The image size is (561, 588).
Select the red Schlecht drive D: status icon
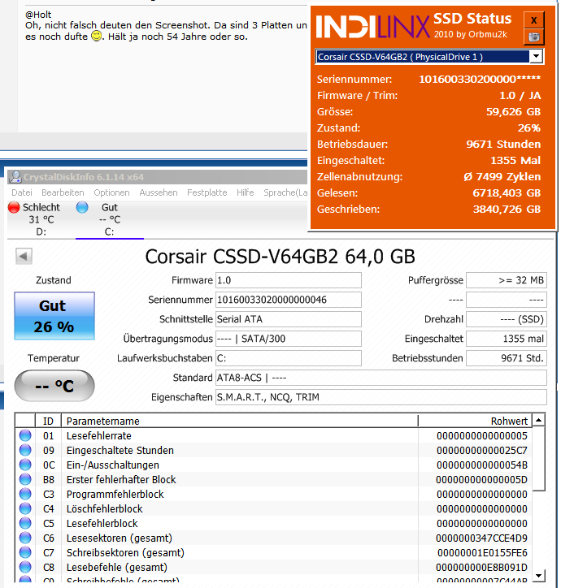pos(14,207)
